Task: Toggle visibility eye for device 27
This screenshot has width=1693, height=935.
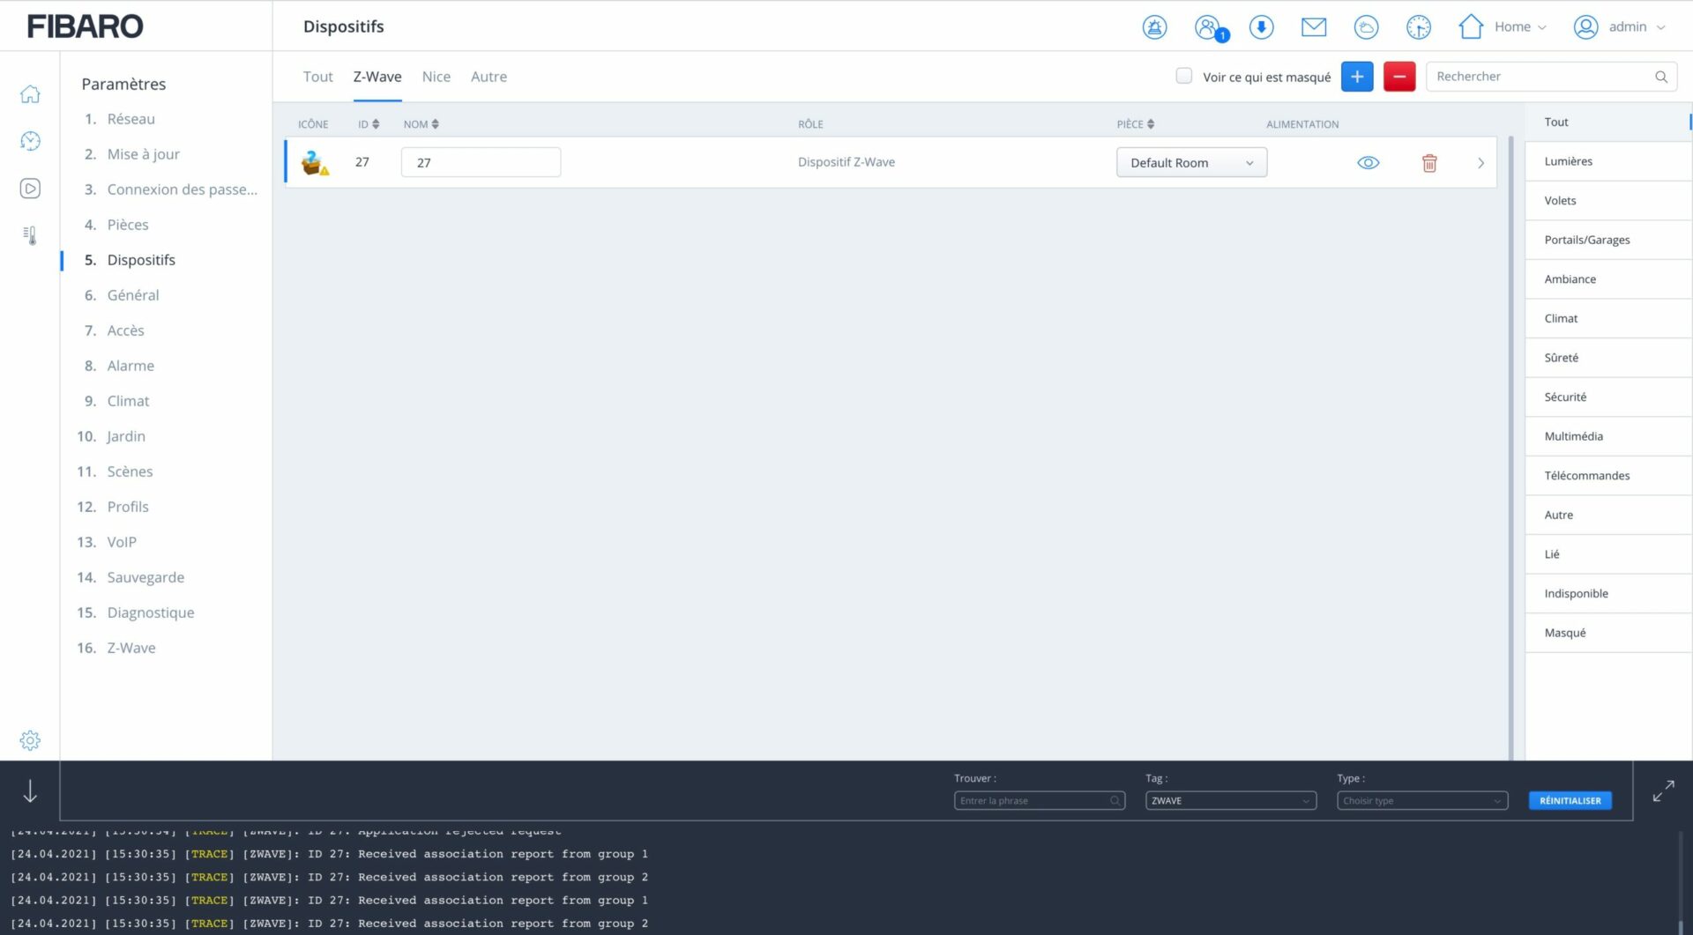Action: [x=1368, y=163]
